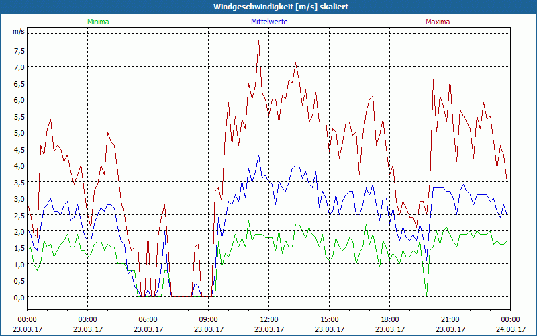Click the 24.03.17 date label
Viewport: 537px width, 336px height.
[510, 329]
